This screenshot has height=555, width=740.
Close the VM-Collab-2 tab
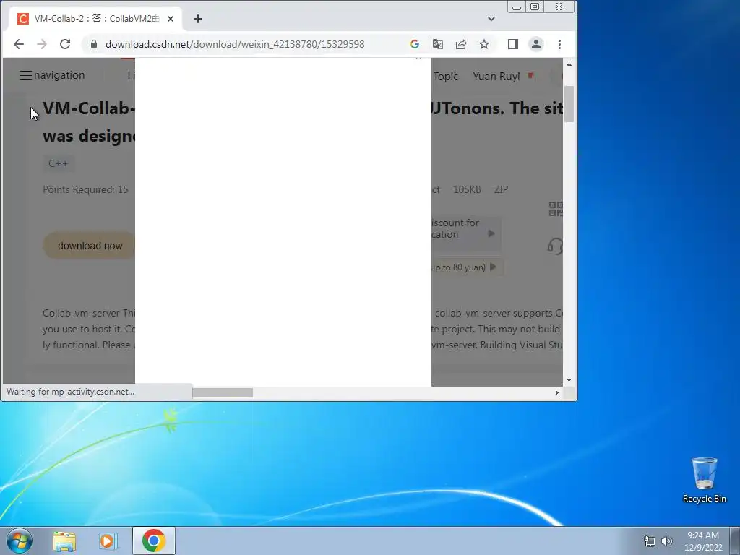[171, 19]
